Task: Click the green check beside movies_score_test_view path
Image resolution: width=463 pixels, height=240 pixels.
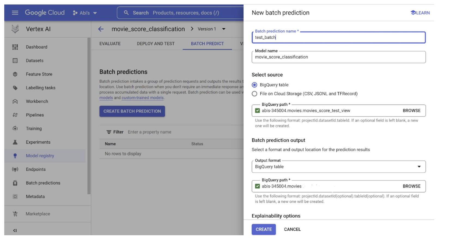Action: coord(257,111)
